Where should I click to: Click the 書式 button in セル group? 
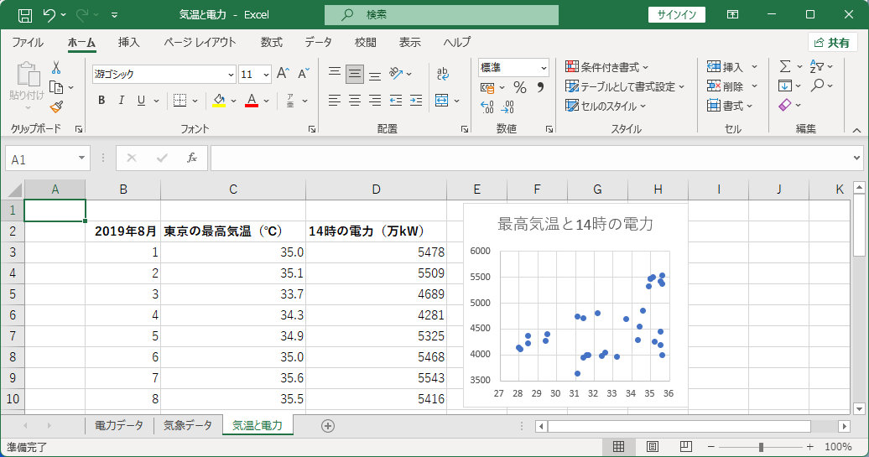(x=731, y=106)
